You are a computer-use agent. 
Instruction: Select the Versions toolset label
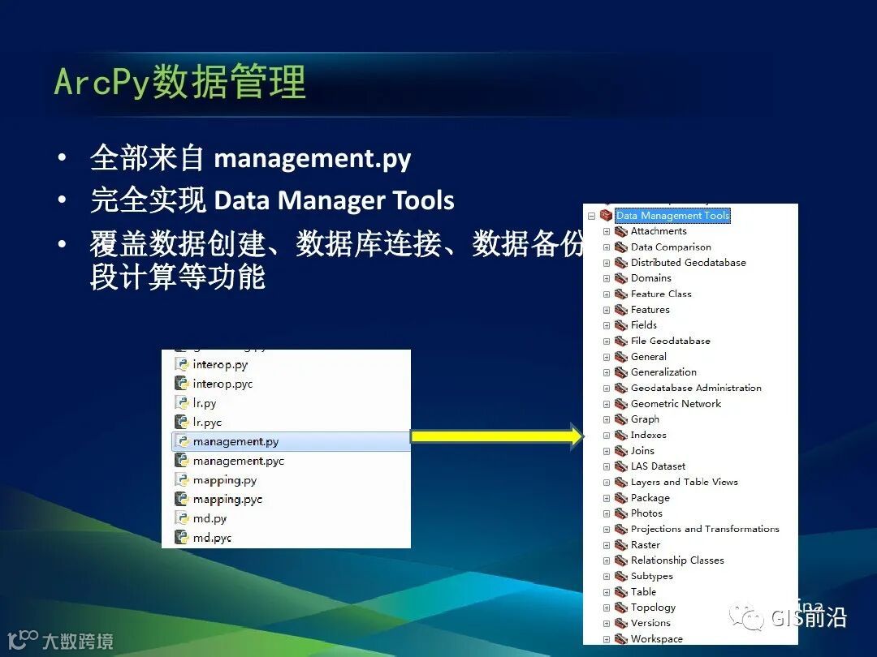[x=650, y=623]
